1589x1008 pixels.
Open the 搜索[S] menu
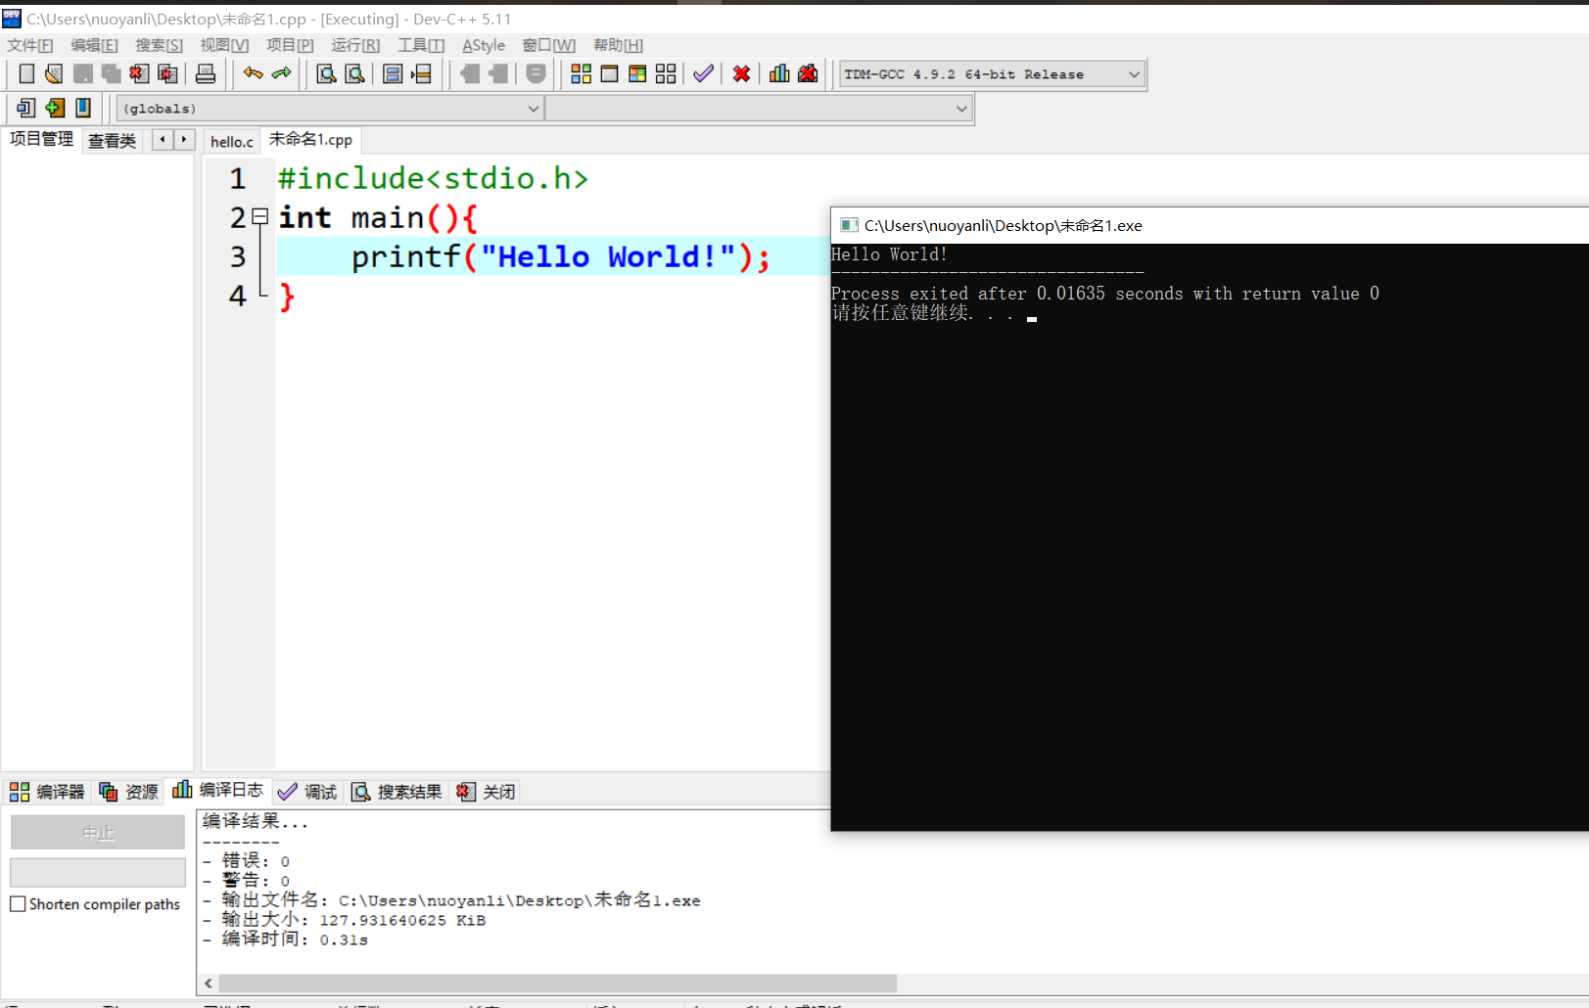click(159, 45)
